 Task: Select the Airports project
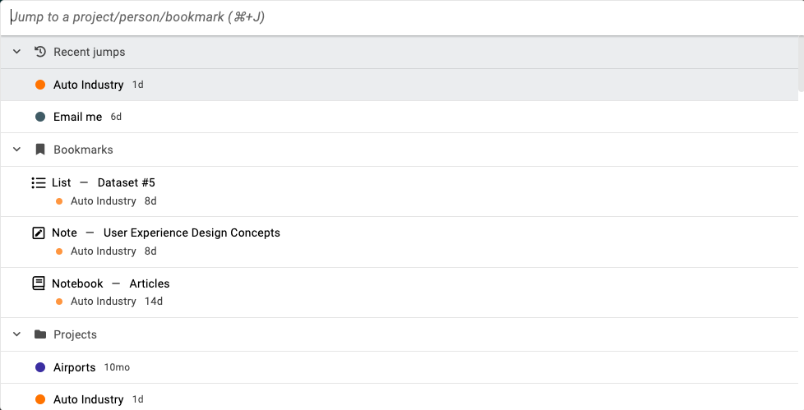coord(399,367)
